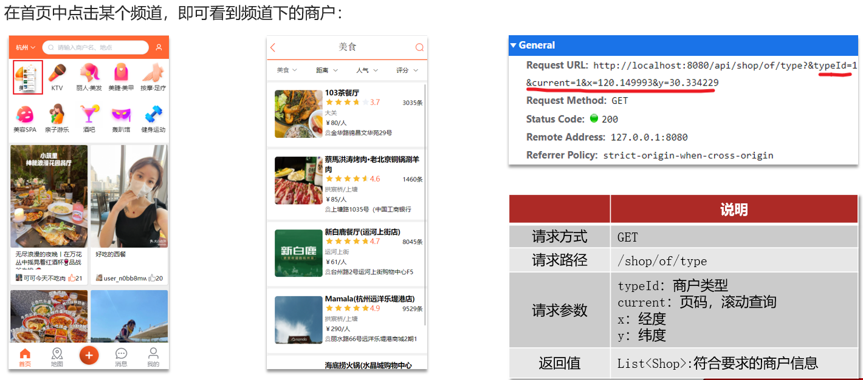Click 3035条 review count for 103茶餐厅
Viewport: 863px width, 380px height.
coord(412,103)
